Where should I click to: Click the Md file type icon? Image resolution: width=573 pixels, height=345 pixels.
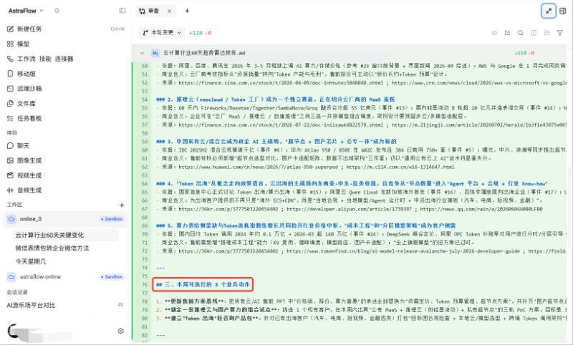pos(155,53)
